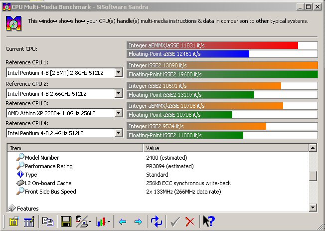Click the cursor question mark help icon
This screenshot has height=231, width=325.
[209, 221]
